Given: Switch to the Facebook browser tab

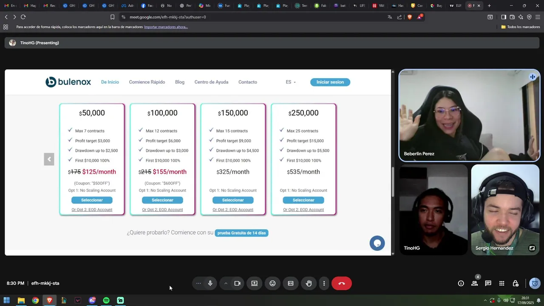Looking at the screenshot, I should 147,6.
